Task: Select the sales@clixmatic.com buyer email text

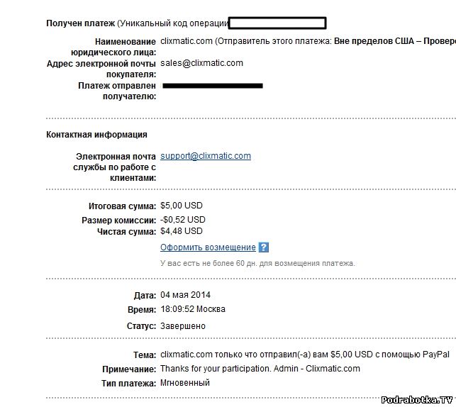Action: coord(201,63)
